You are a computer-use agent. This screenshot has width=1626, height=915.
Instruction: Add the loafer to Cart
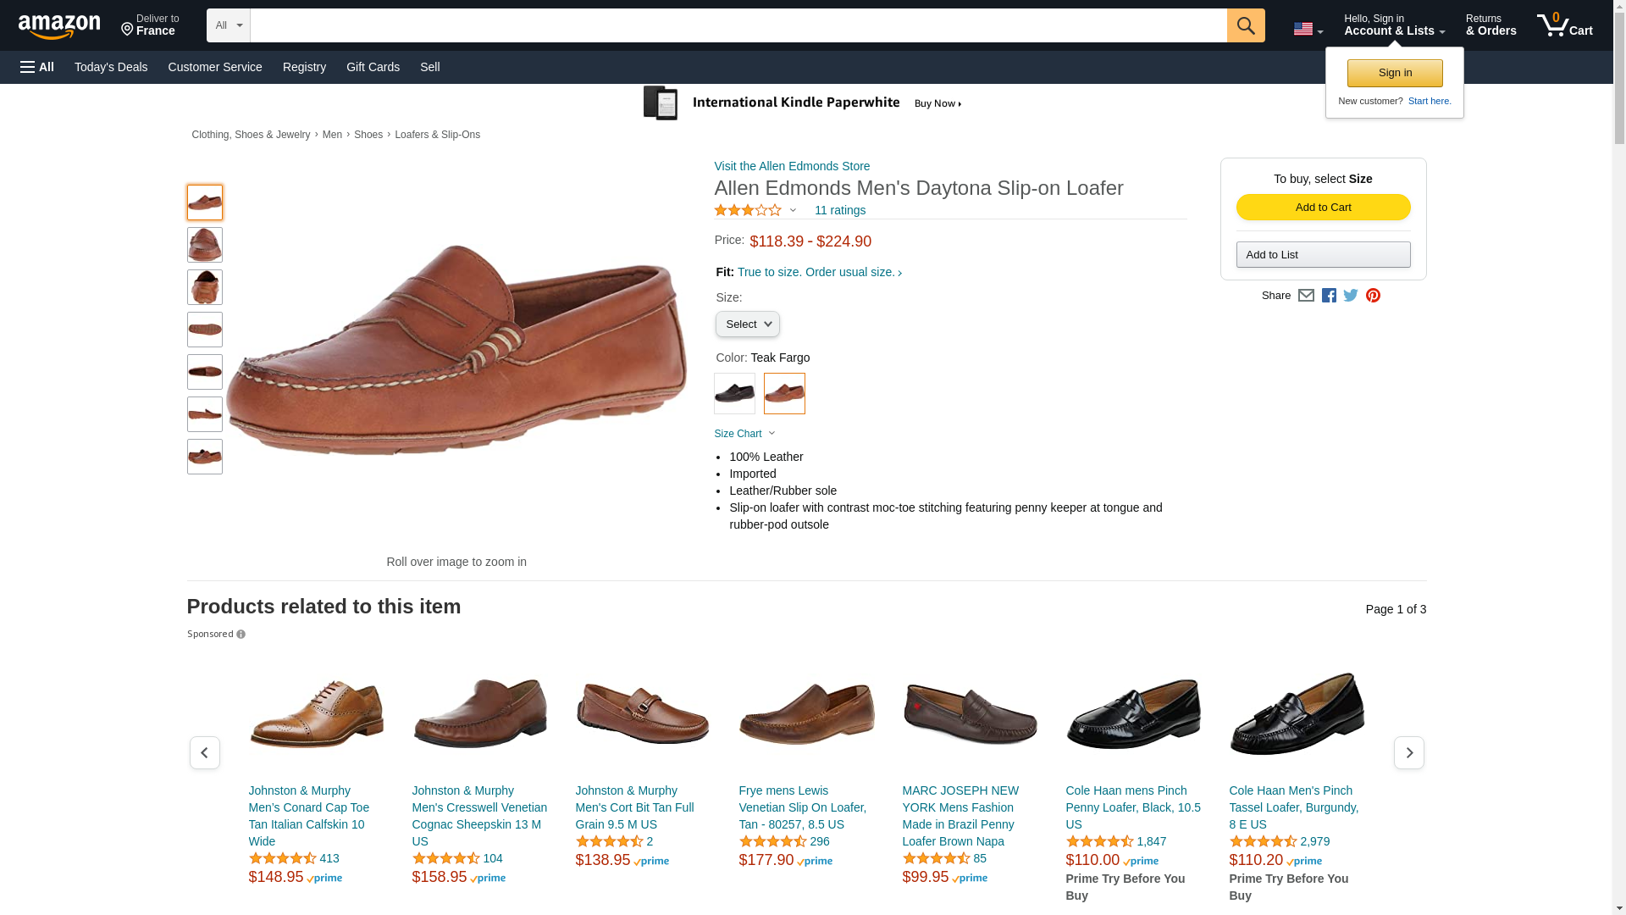click(1323, 208)
